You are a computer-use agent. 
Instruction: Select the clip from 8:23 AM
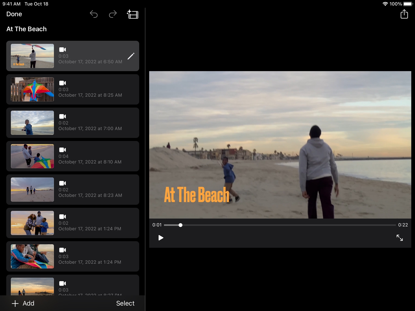pyautogui.click(x=73, y=190)
